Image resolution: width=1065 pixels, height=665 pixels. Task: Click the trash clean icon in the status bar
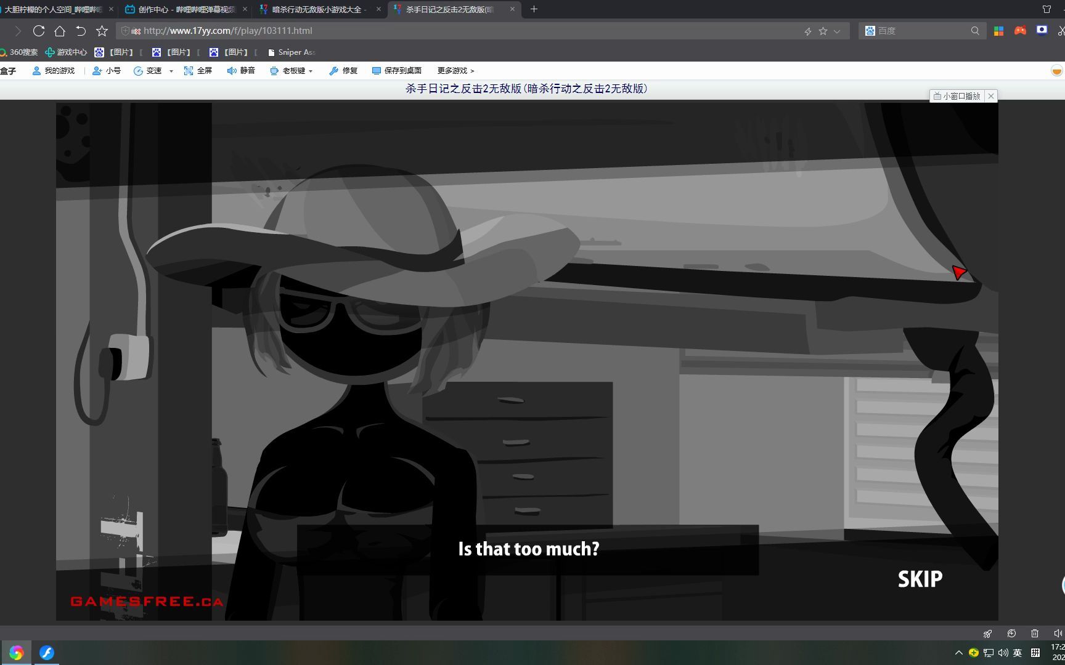1035,634
